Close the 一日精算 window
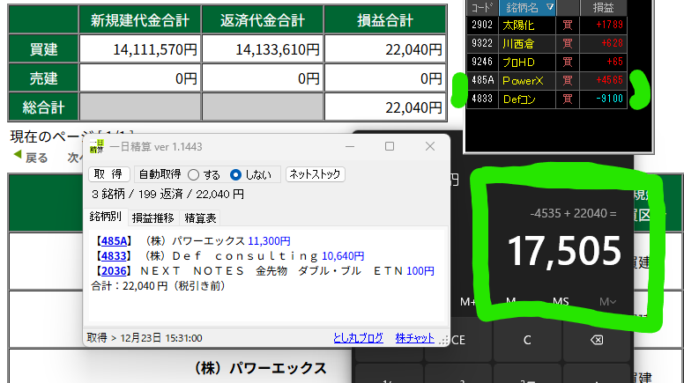The width and height of the screenshot is (684, 383). [x=429, y=146]
